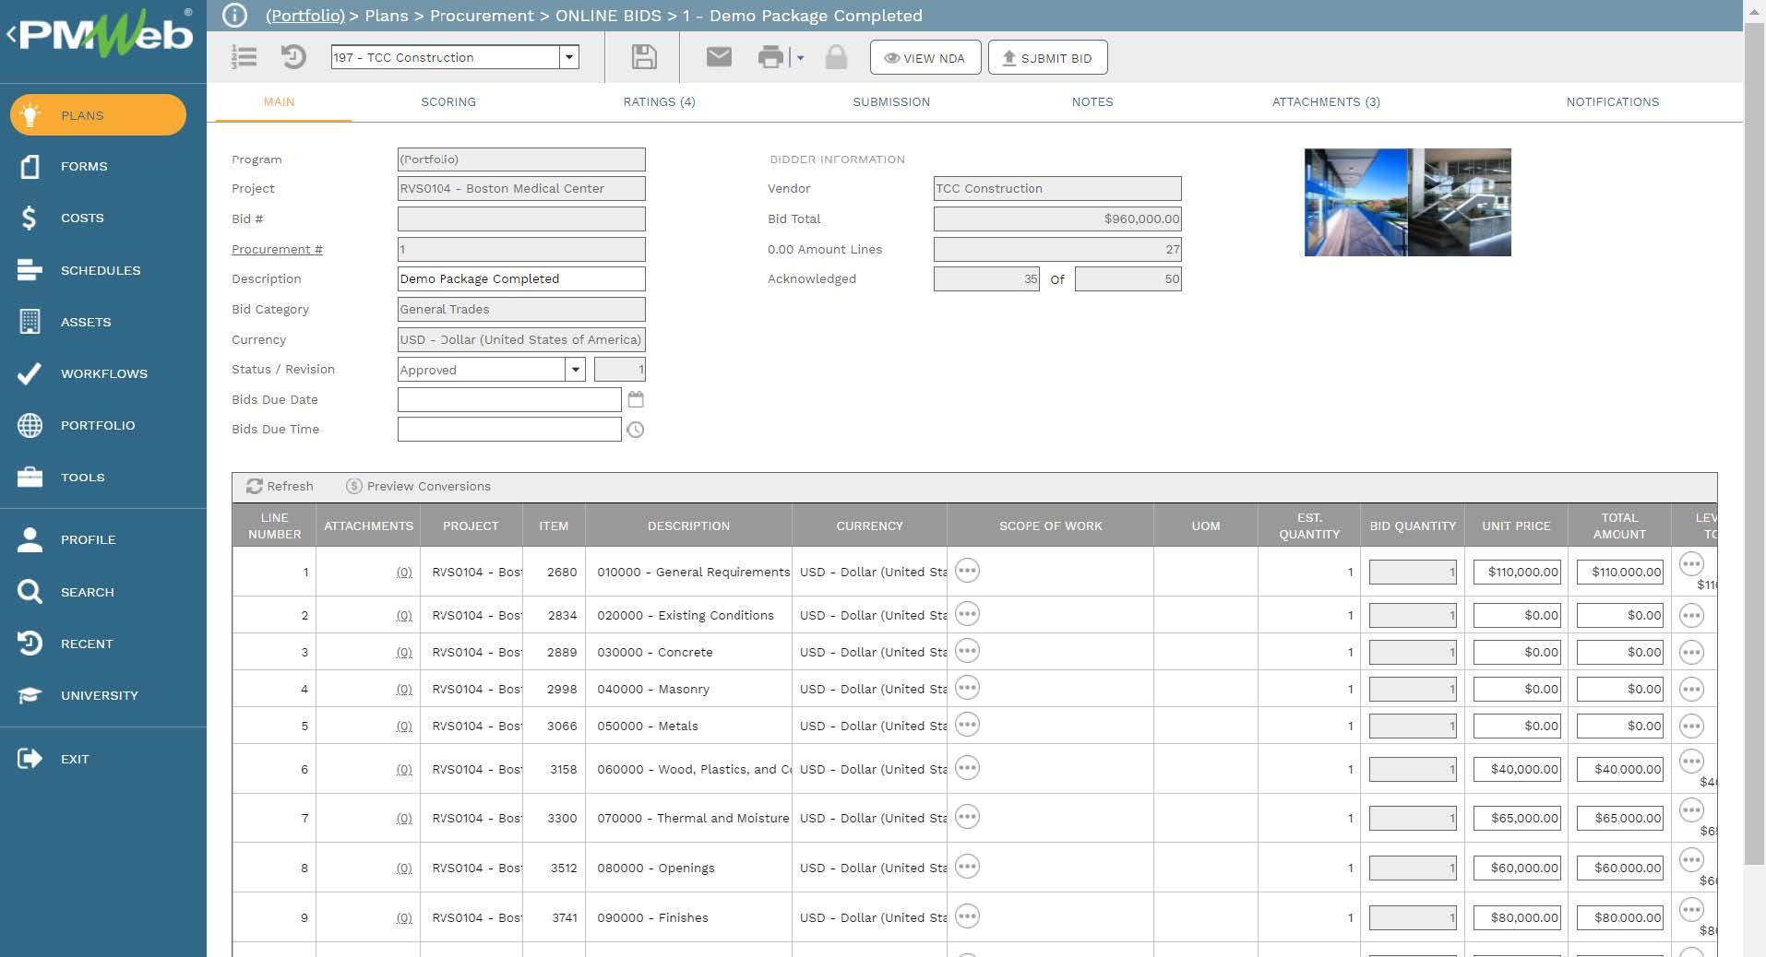Screen dimensions: 1766x957
Task: Open Portfolio in the sidebar
Action: (98, 425)
